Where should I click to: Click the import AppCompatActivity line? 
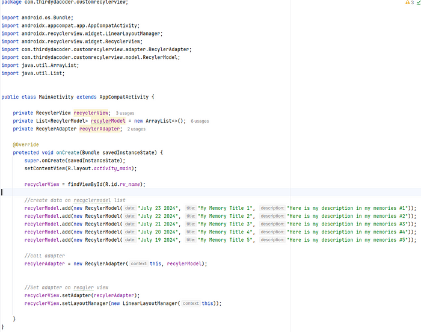70,25
